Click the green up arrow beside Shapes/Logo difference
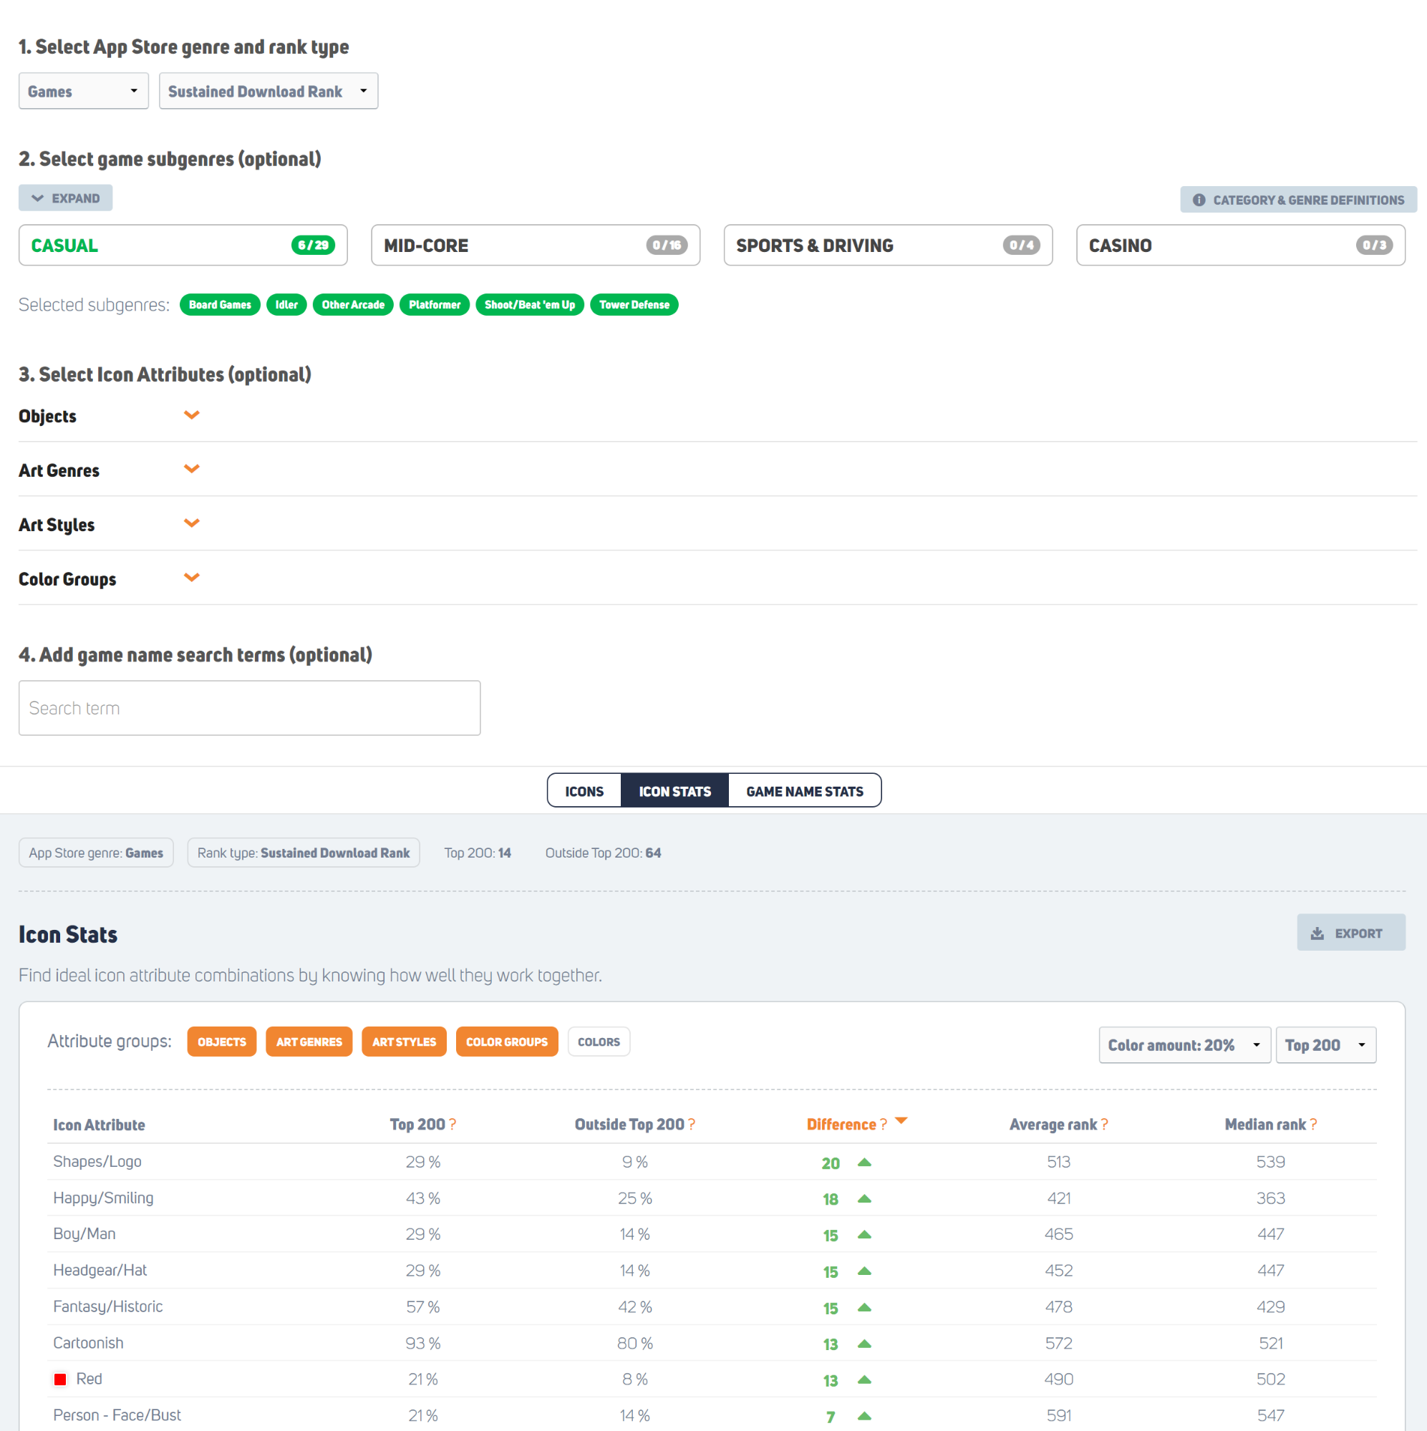1427x1431 pixels. [x=865, y=1162]
